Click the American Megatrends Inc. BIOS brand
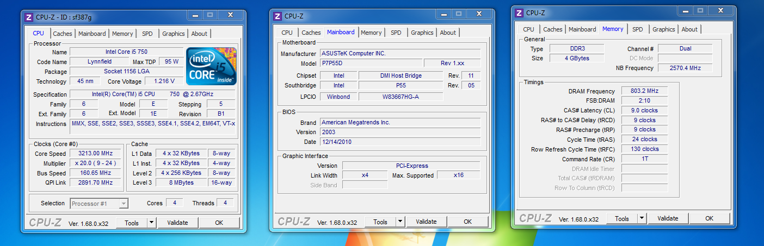 pyautogui.click(x=399, y=123)
